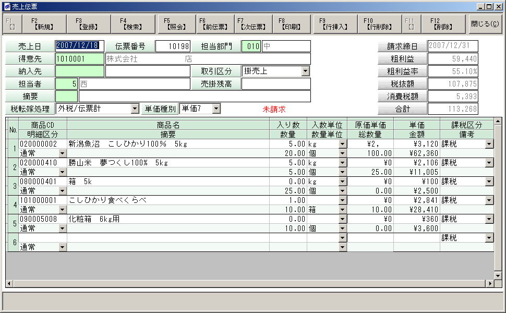Open the 税転嫁処理 dropdown
The width and height of the screenshot is (506, 313).
(x=135, y=109)
